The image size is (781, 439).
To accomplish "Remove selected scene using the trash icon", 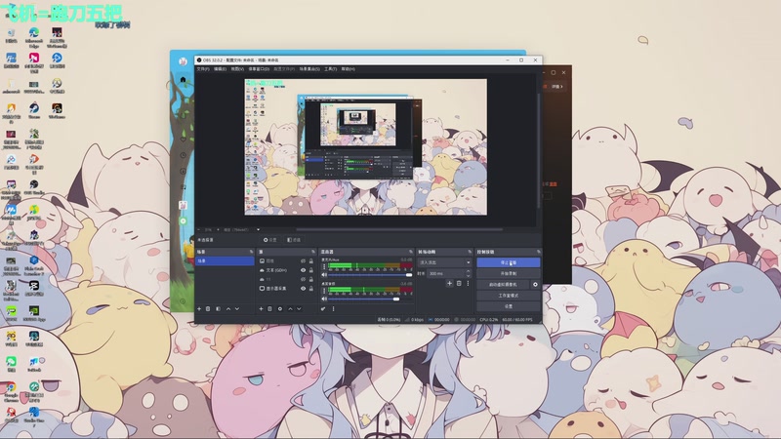I will 208,309.
